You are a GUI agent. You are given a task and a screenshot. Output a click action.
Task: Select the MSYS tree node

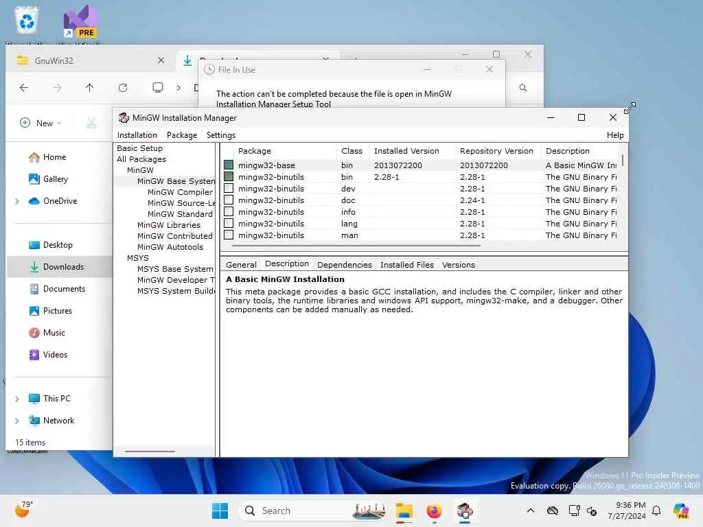(137, 258)
